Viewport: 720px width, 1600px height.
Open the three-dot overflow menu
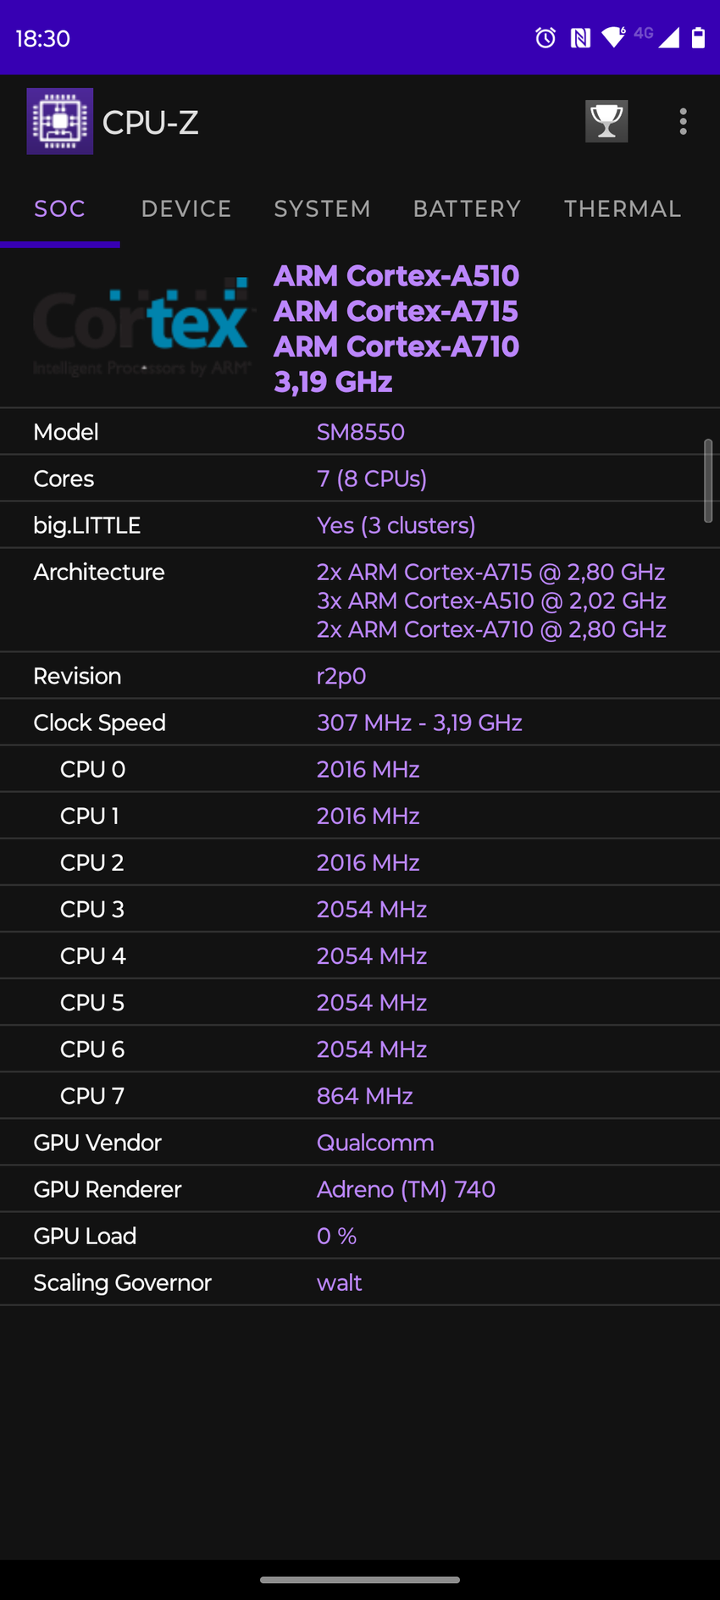(x=683, y=121)
